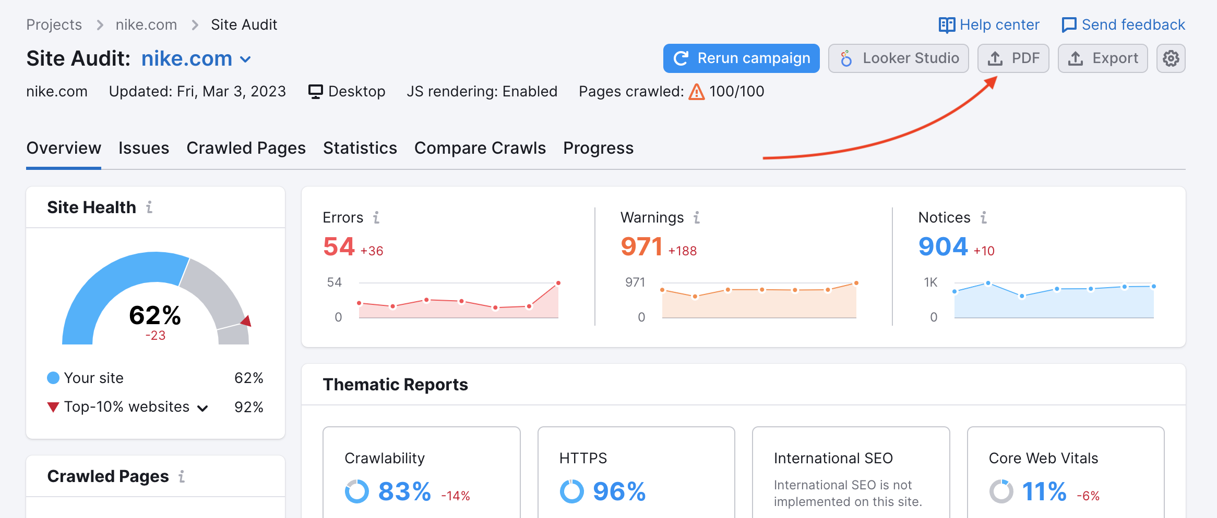
Task: Click the Notices trend chart
Action: tap(1054, 300)
